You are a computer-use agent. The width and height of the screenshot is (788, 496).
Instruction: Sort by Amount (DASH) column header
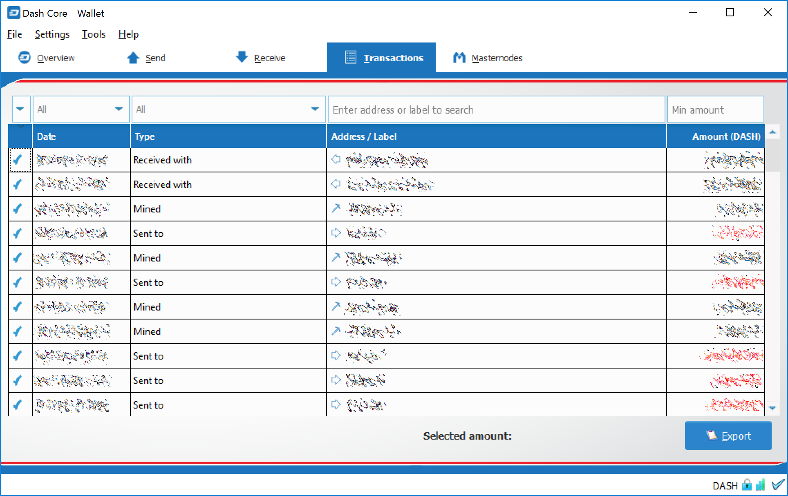(716, 136)
